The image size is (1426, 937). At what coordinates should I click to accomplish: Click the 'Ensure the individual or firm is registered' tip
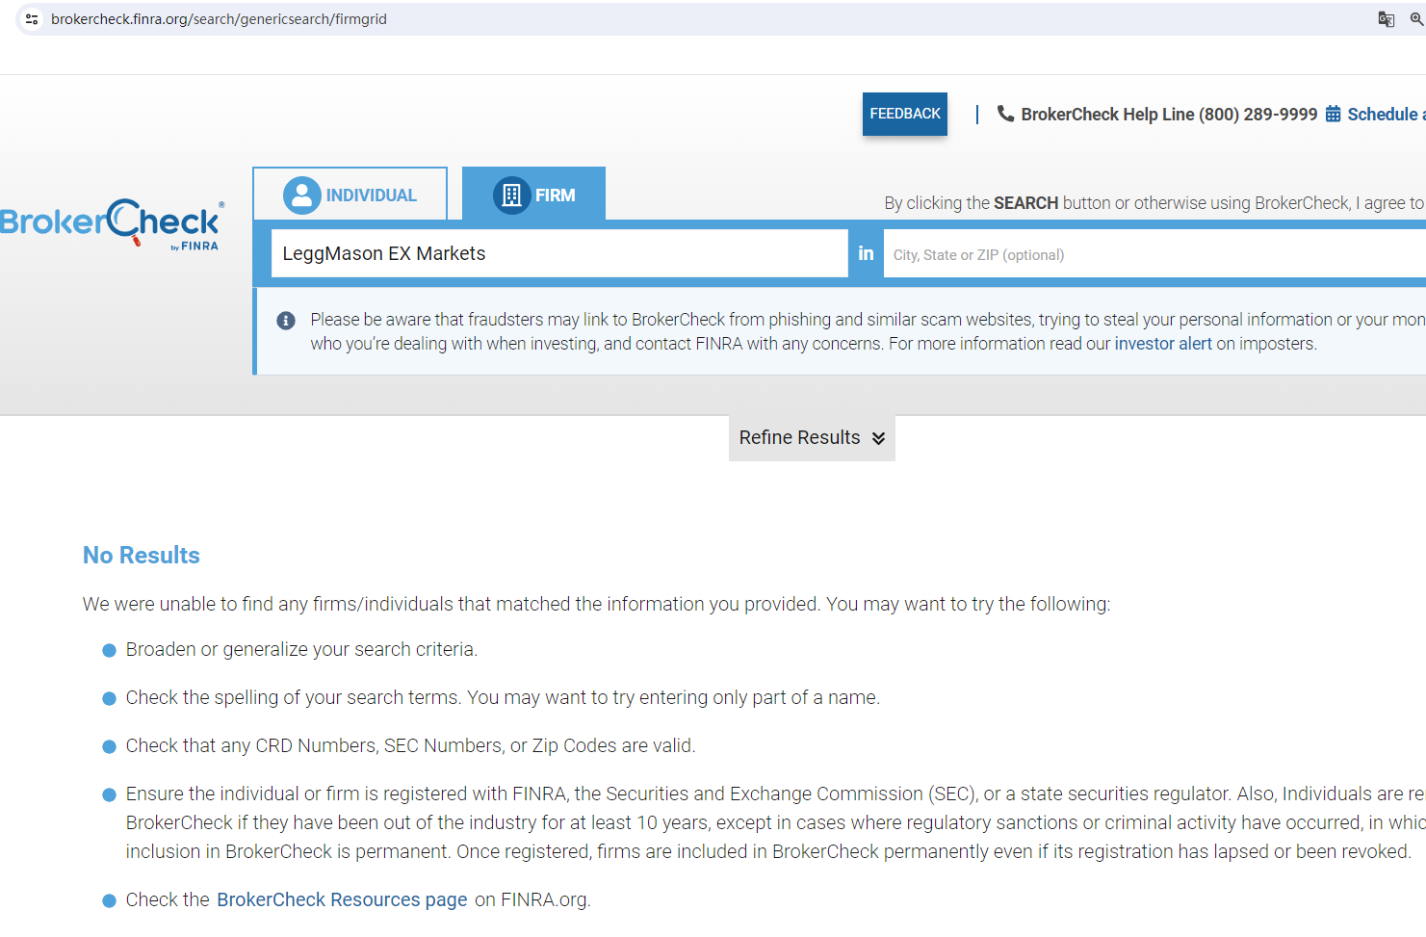(x=776, y=822)
